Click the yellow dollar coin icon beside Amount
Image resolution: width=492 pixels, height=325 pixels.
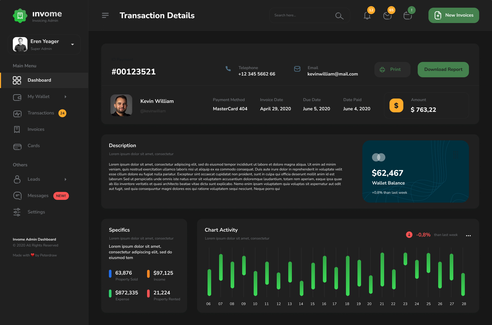click(x=396, y=105)
